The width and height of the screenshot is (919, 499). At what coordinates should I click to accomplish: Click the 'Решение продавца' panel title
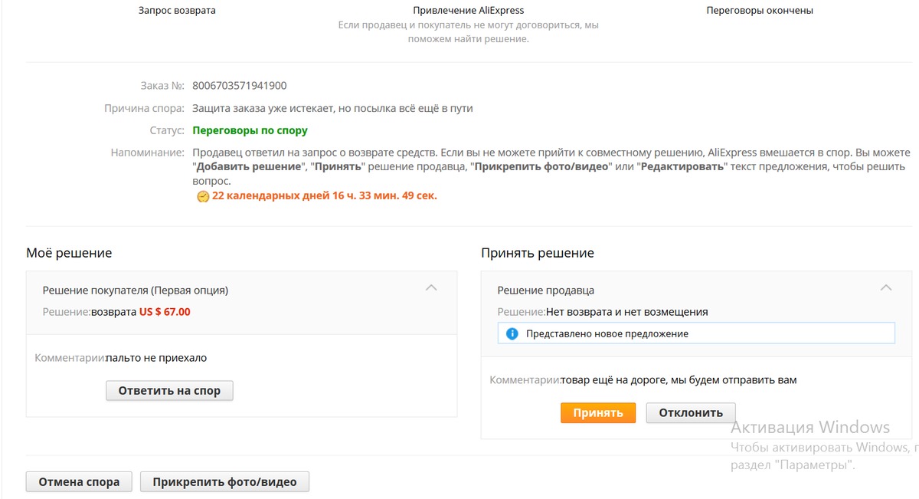[545, 291]
